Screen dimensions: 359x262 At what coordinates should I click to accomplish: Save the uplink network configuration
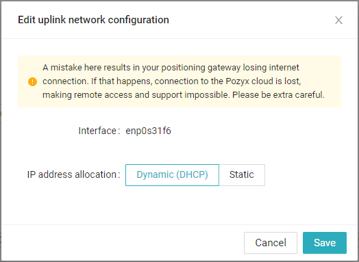(x=325, y=243)
